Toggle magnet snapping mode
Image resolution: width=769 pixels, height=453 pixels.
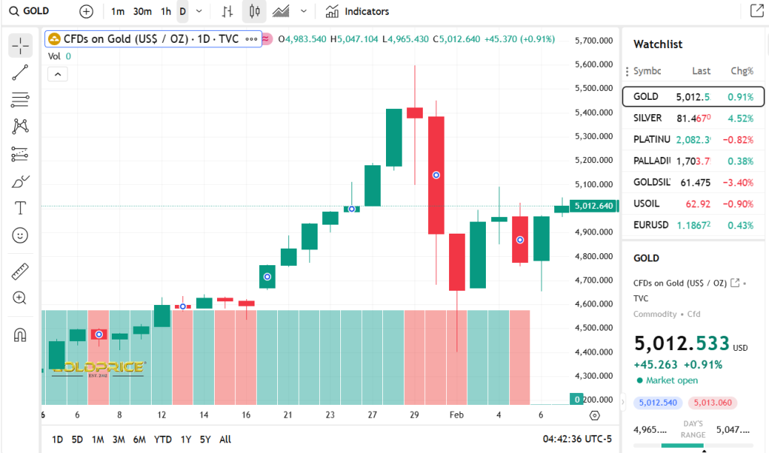[x=20, y=334]
